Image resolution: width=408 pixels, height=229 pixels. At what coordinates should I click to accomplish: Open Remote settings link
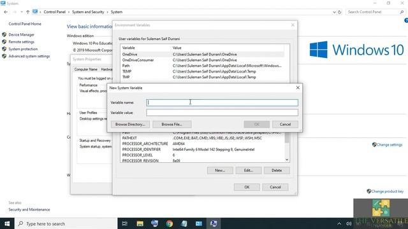click(x=21, y=42)
